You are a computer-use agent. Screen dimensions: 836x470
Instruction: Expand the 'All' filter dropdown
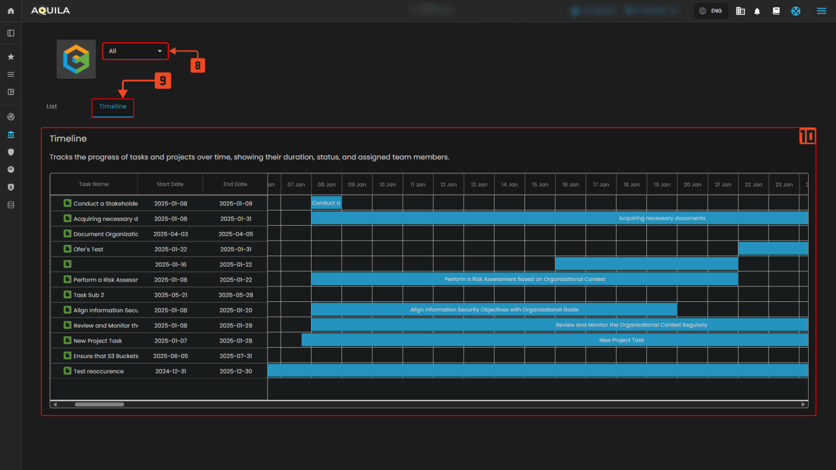pyautogui.click(x=135, y=51)
